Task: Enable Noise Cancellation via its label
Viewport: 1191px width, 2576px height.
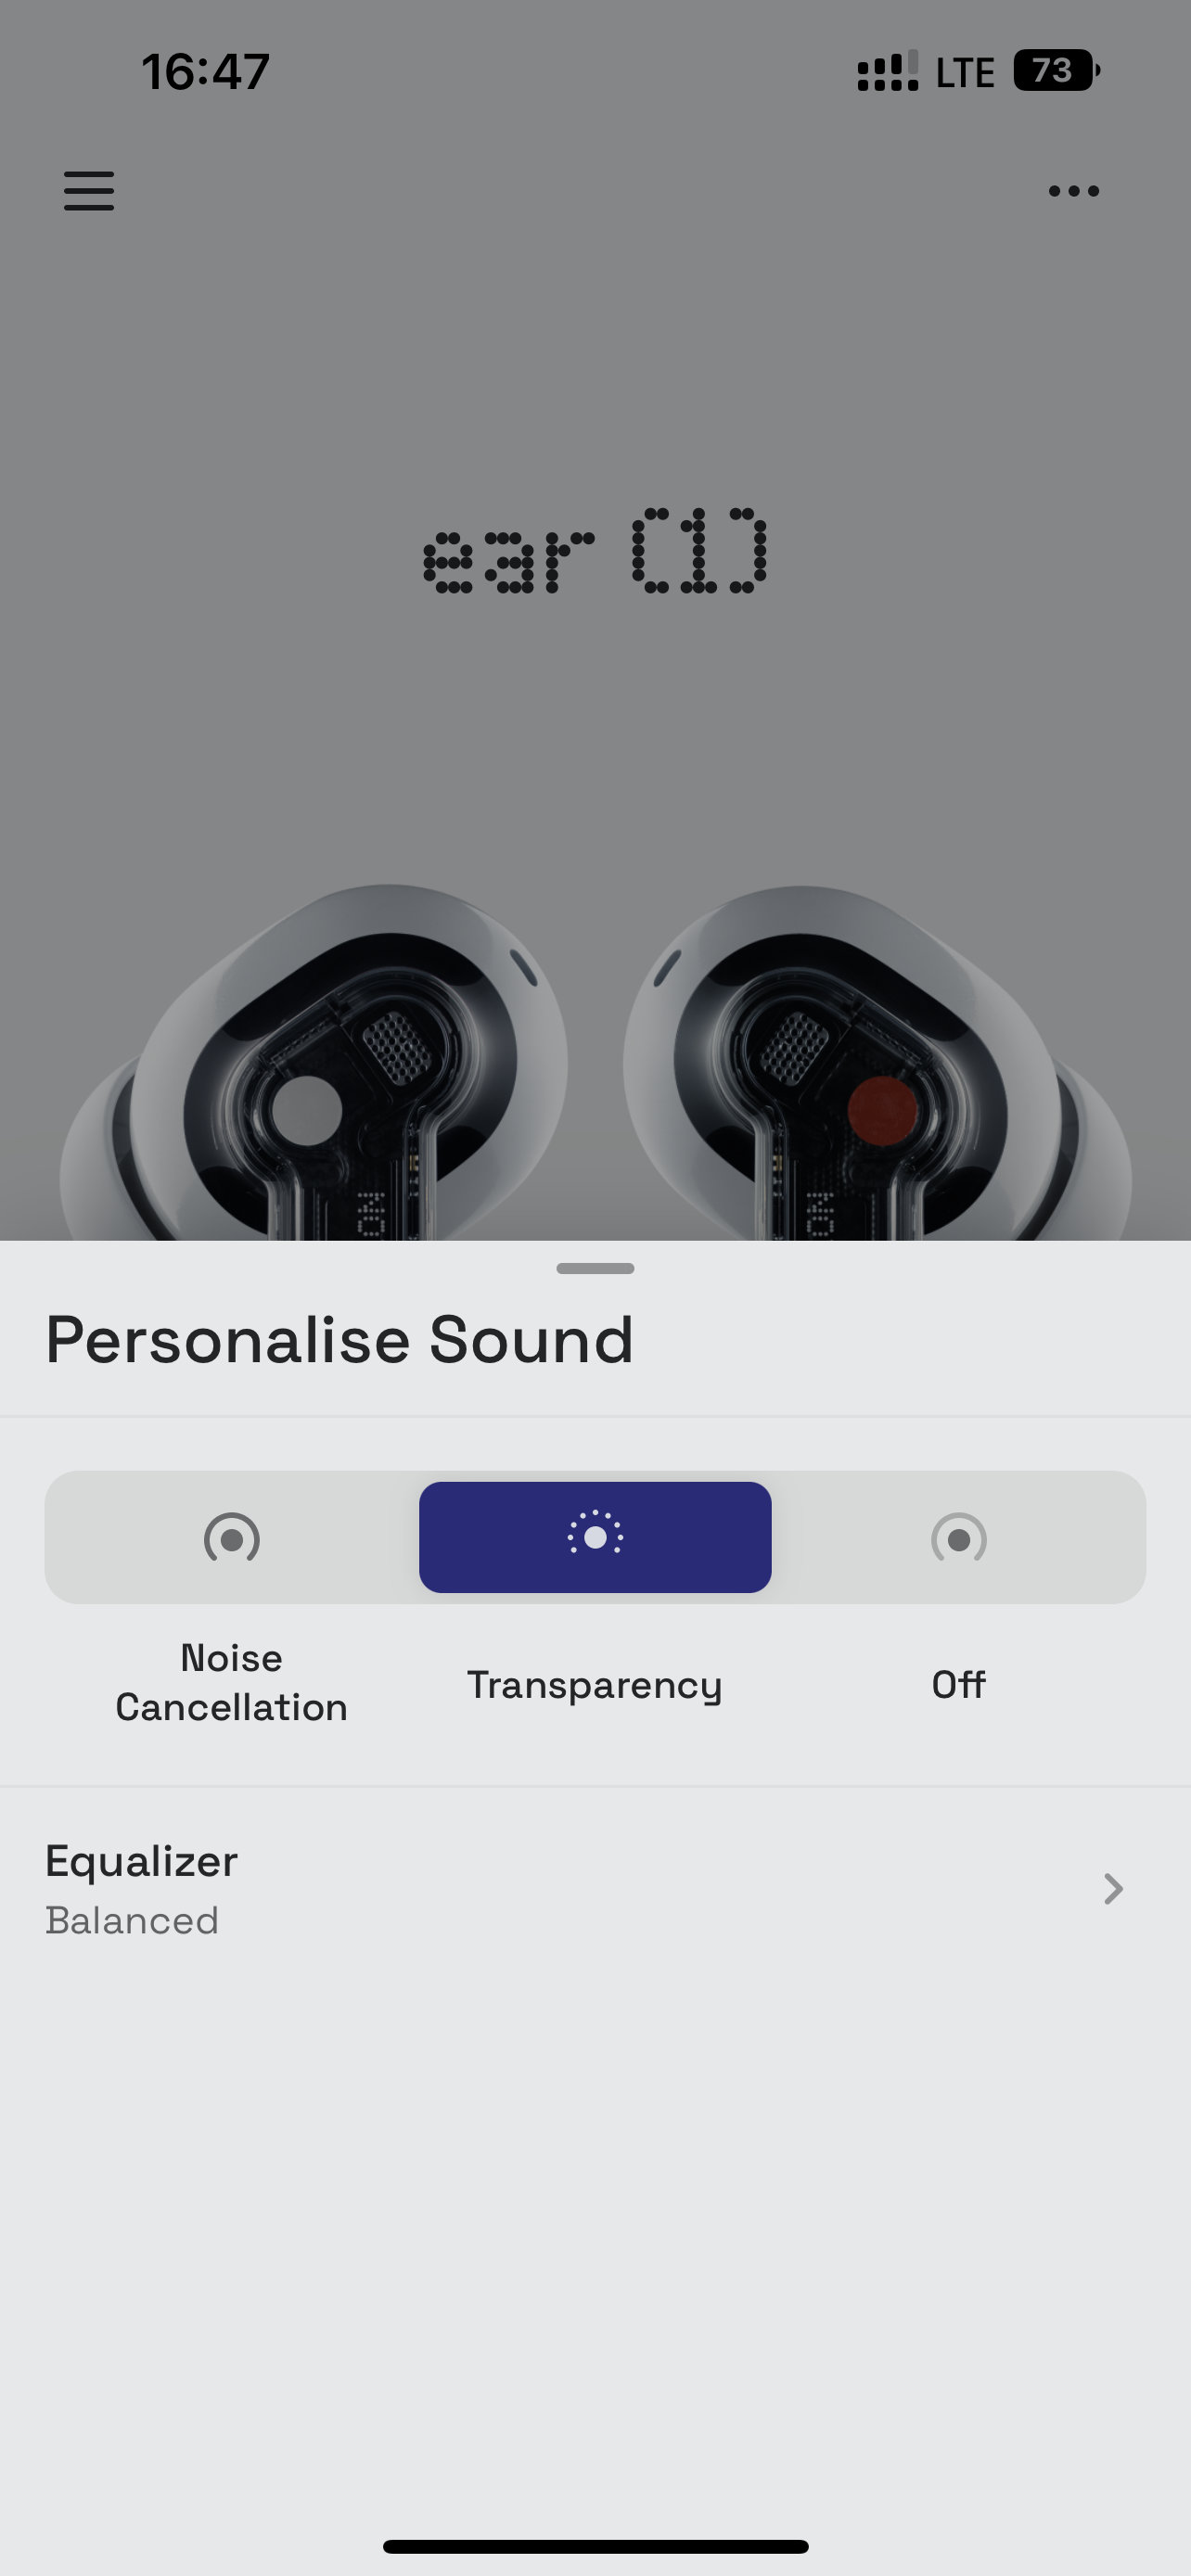Action: (x=232, y=1682)
